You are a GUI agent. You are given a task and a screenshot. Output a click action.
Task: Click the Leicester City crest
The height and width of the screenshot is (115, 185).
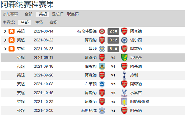pyautogui.click(x=102, y=110)
